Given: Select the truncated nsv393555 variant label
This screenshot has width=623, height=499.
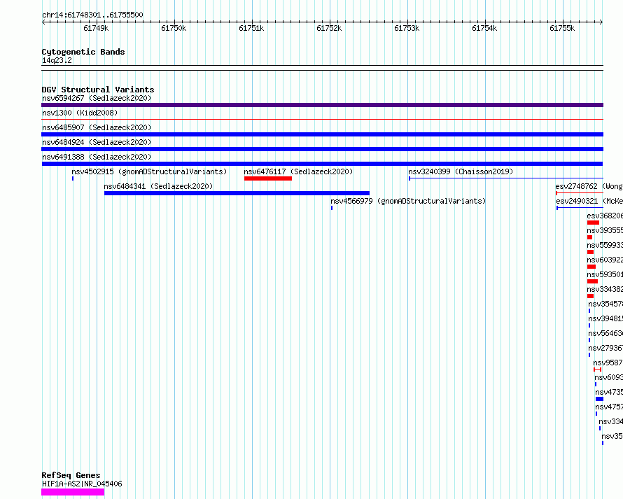Looking at the screenshot, I should point(605,230).
